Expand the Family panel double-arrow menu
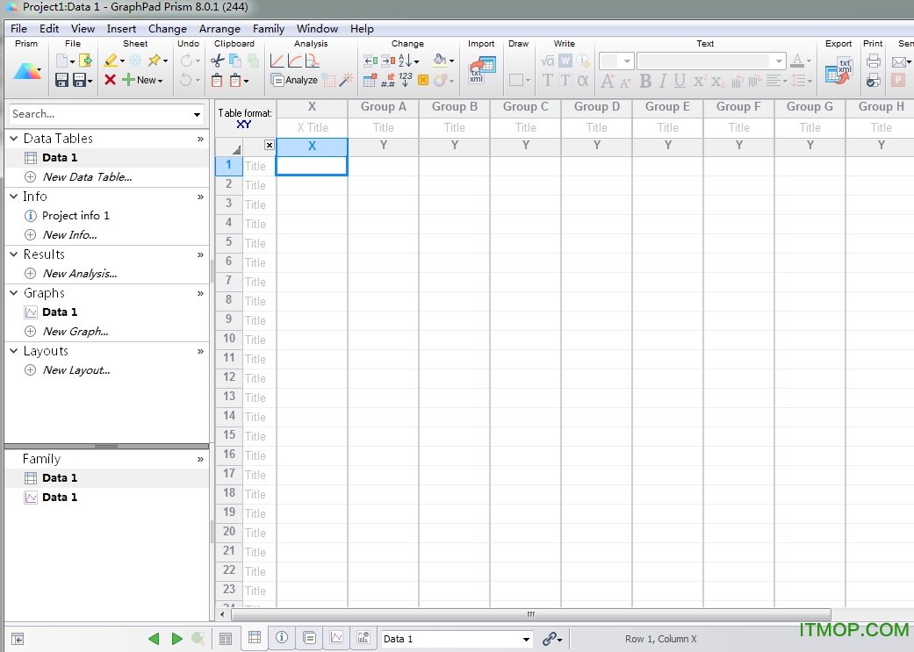Viewport: 914px width, 652px height. 200,459
